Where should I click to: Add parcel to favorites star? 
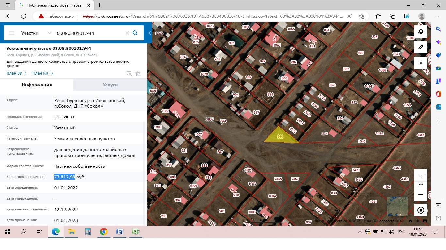(138, 74)
